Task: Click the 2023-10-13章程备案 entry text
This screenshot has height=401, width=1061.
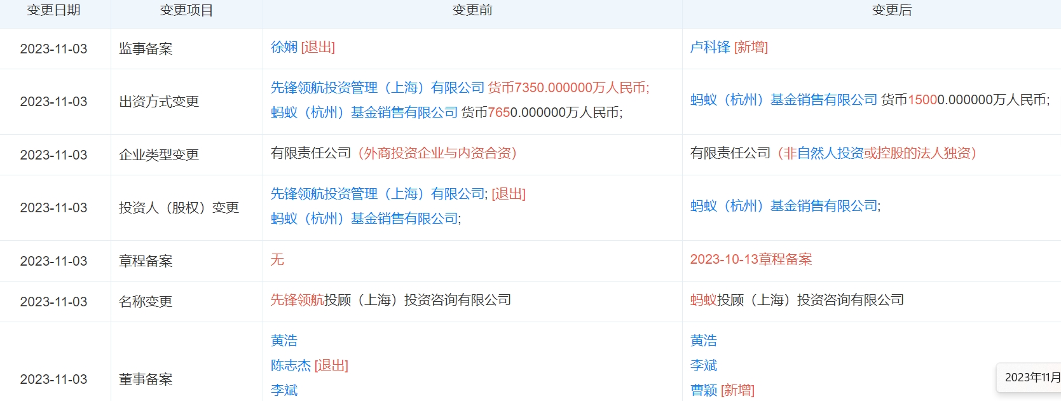Action: click(x=751, y=259)
